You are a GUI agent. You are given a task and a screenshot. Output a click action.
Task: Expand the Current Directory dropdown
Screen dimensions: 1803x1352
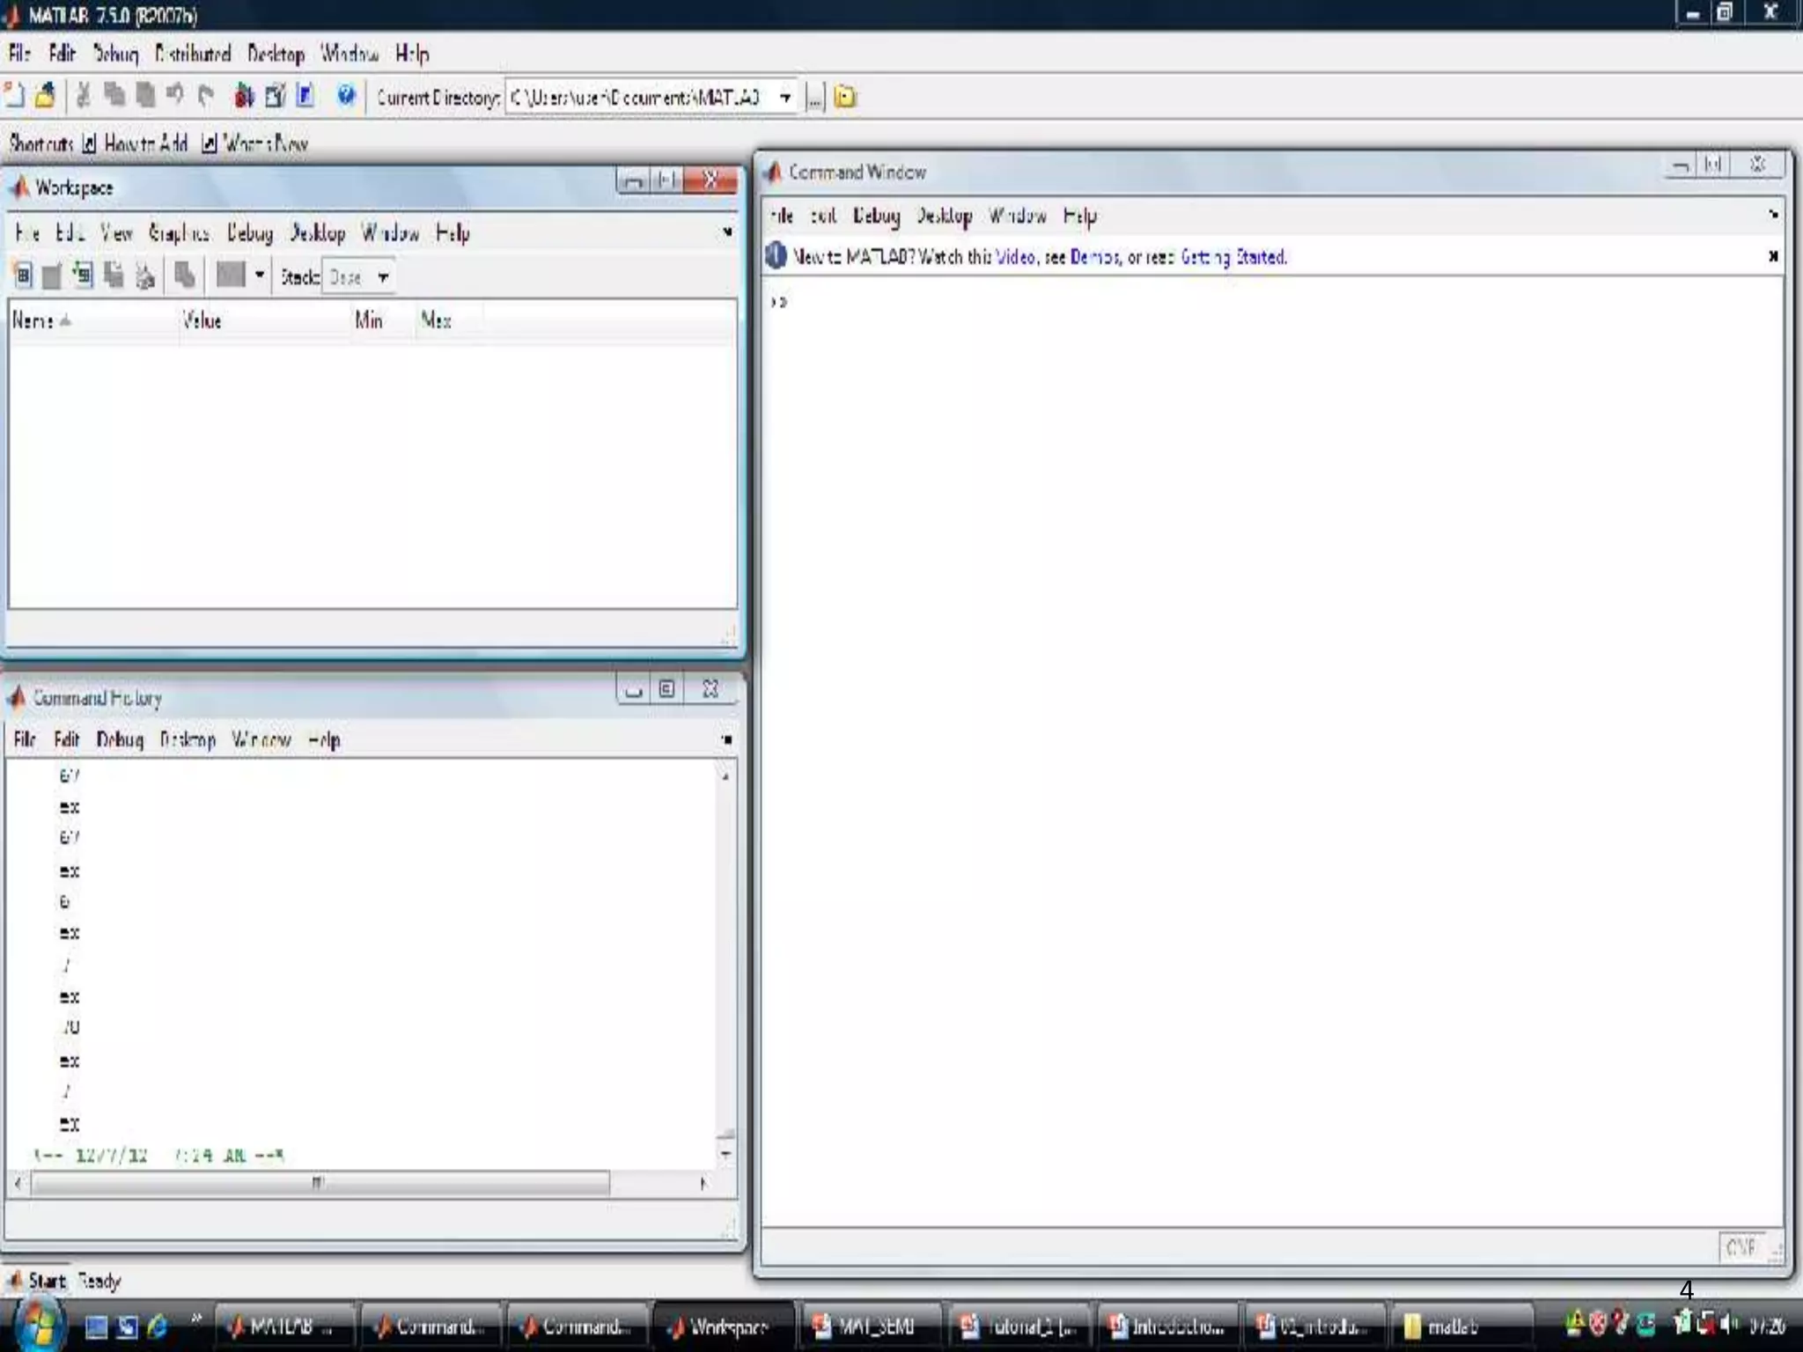(785, 98)
